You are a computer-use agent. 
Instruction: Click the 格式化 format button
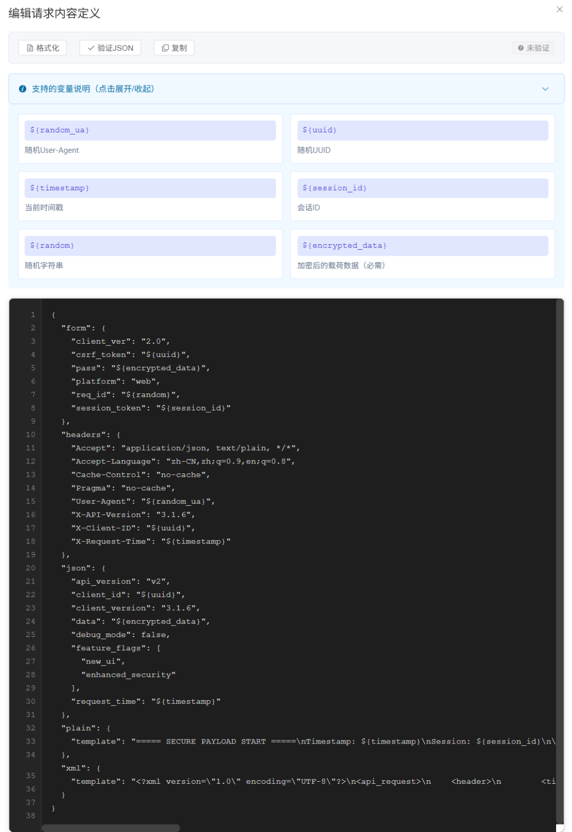(43, 48)
